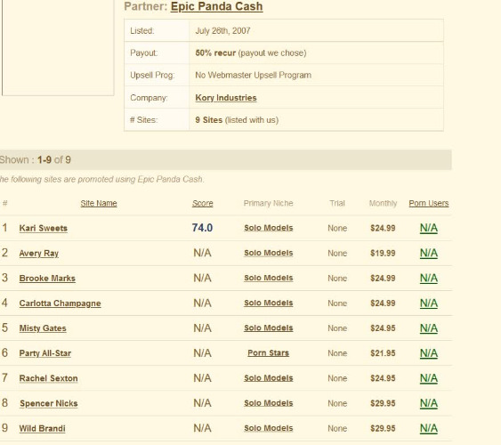Image resolution: width=501 pixels, height=445 pixels.
Task: Open the Avery Ray site link
Action: point(38,254)
